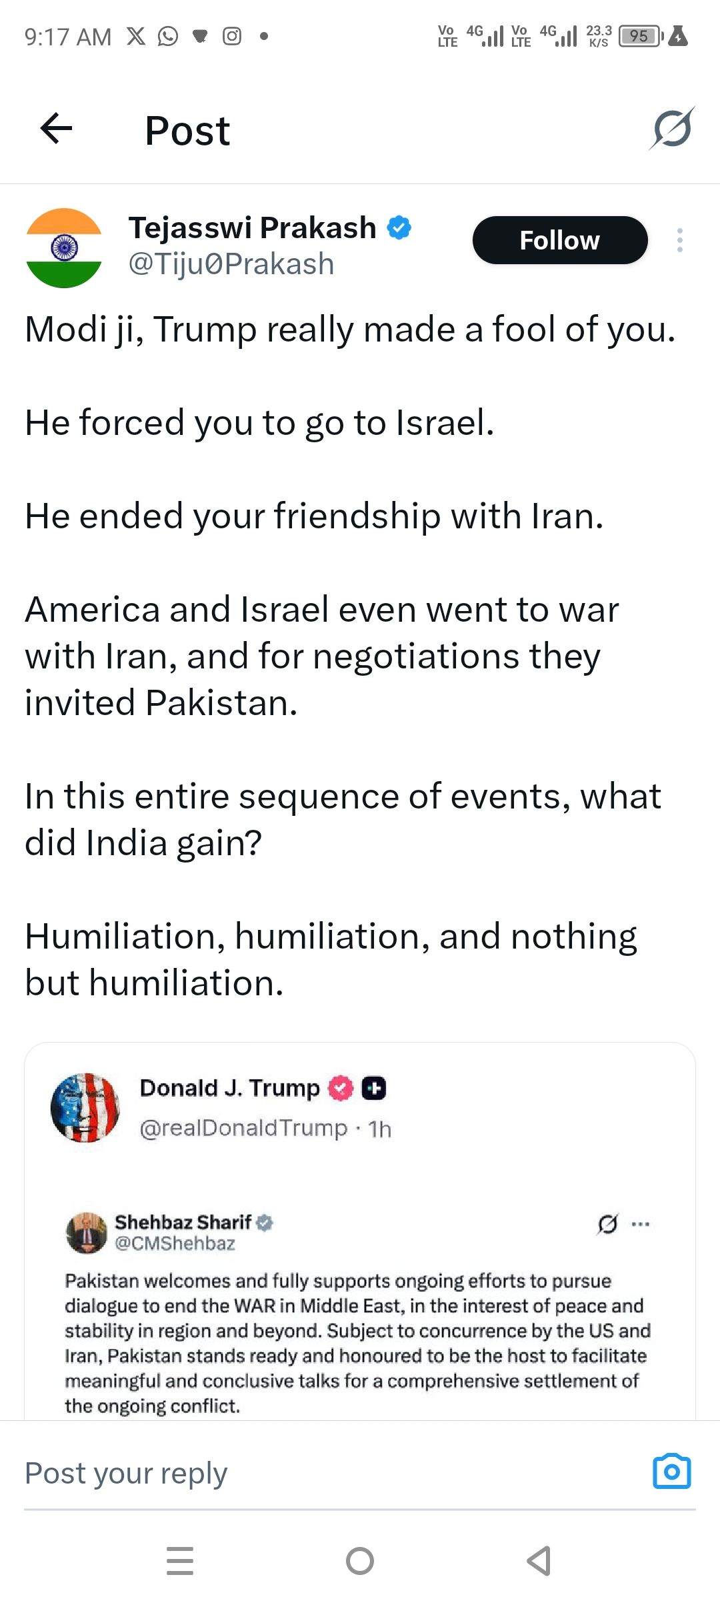
Task: Open the @Tiju0Prakash handle link
Action: (231, 264)
